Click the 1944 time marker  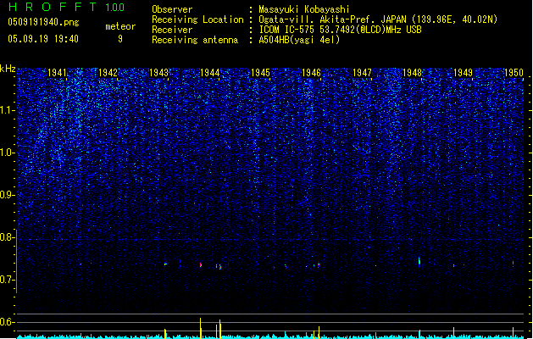click(210, 73)
